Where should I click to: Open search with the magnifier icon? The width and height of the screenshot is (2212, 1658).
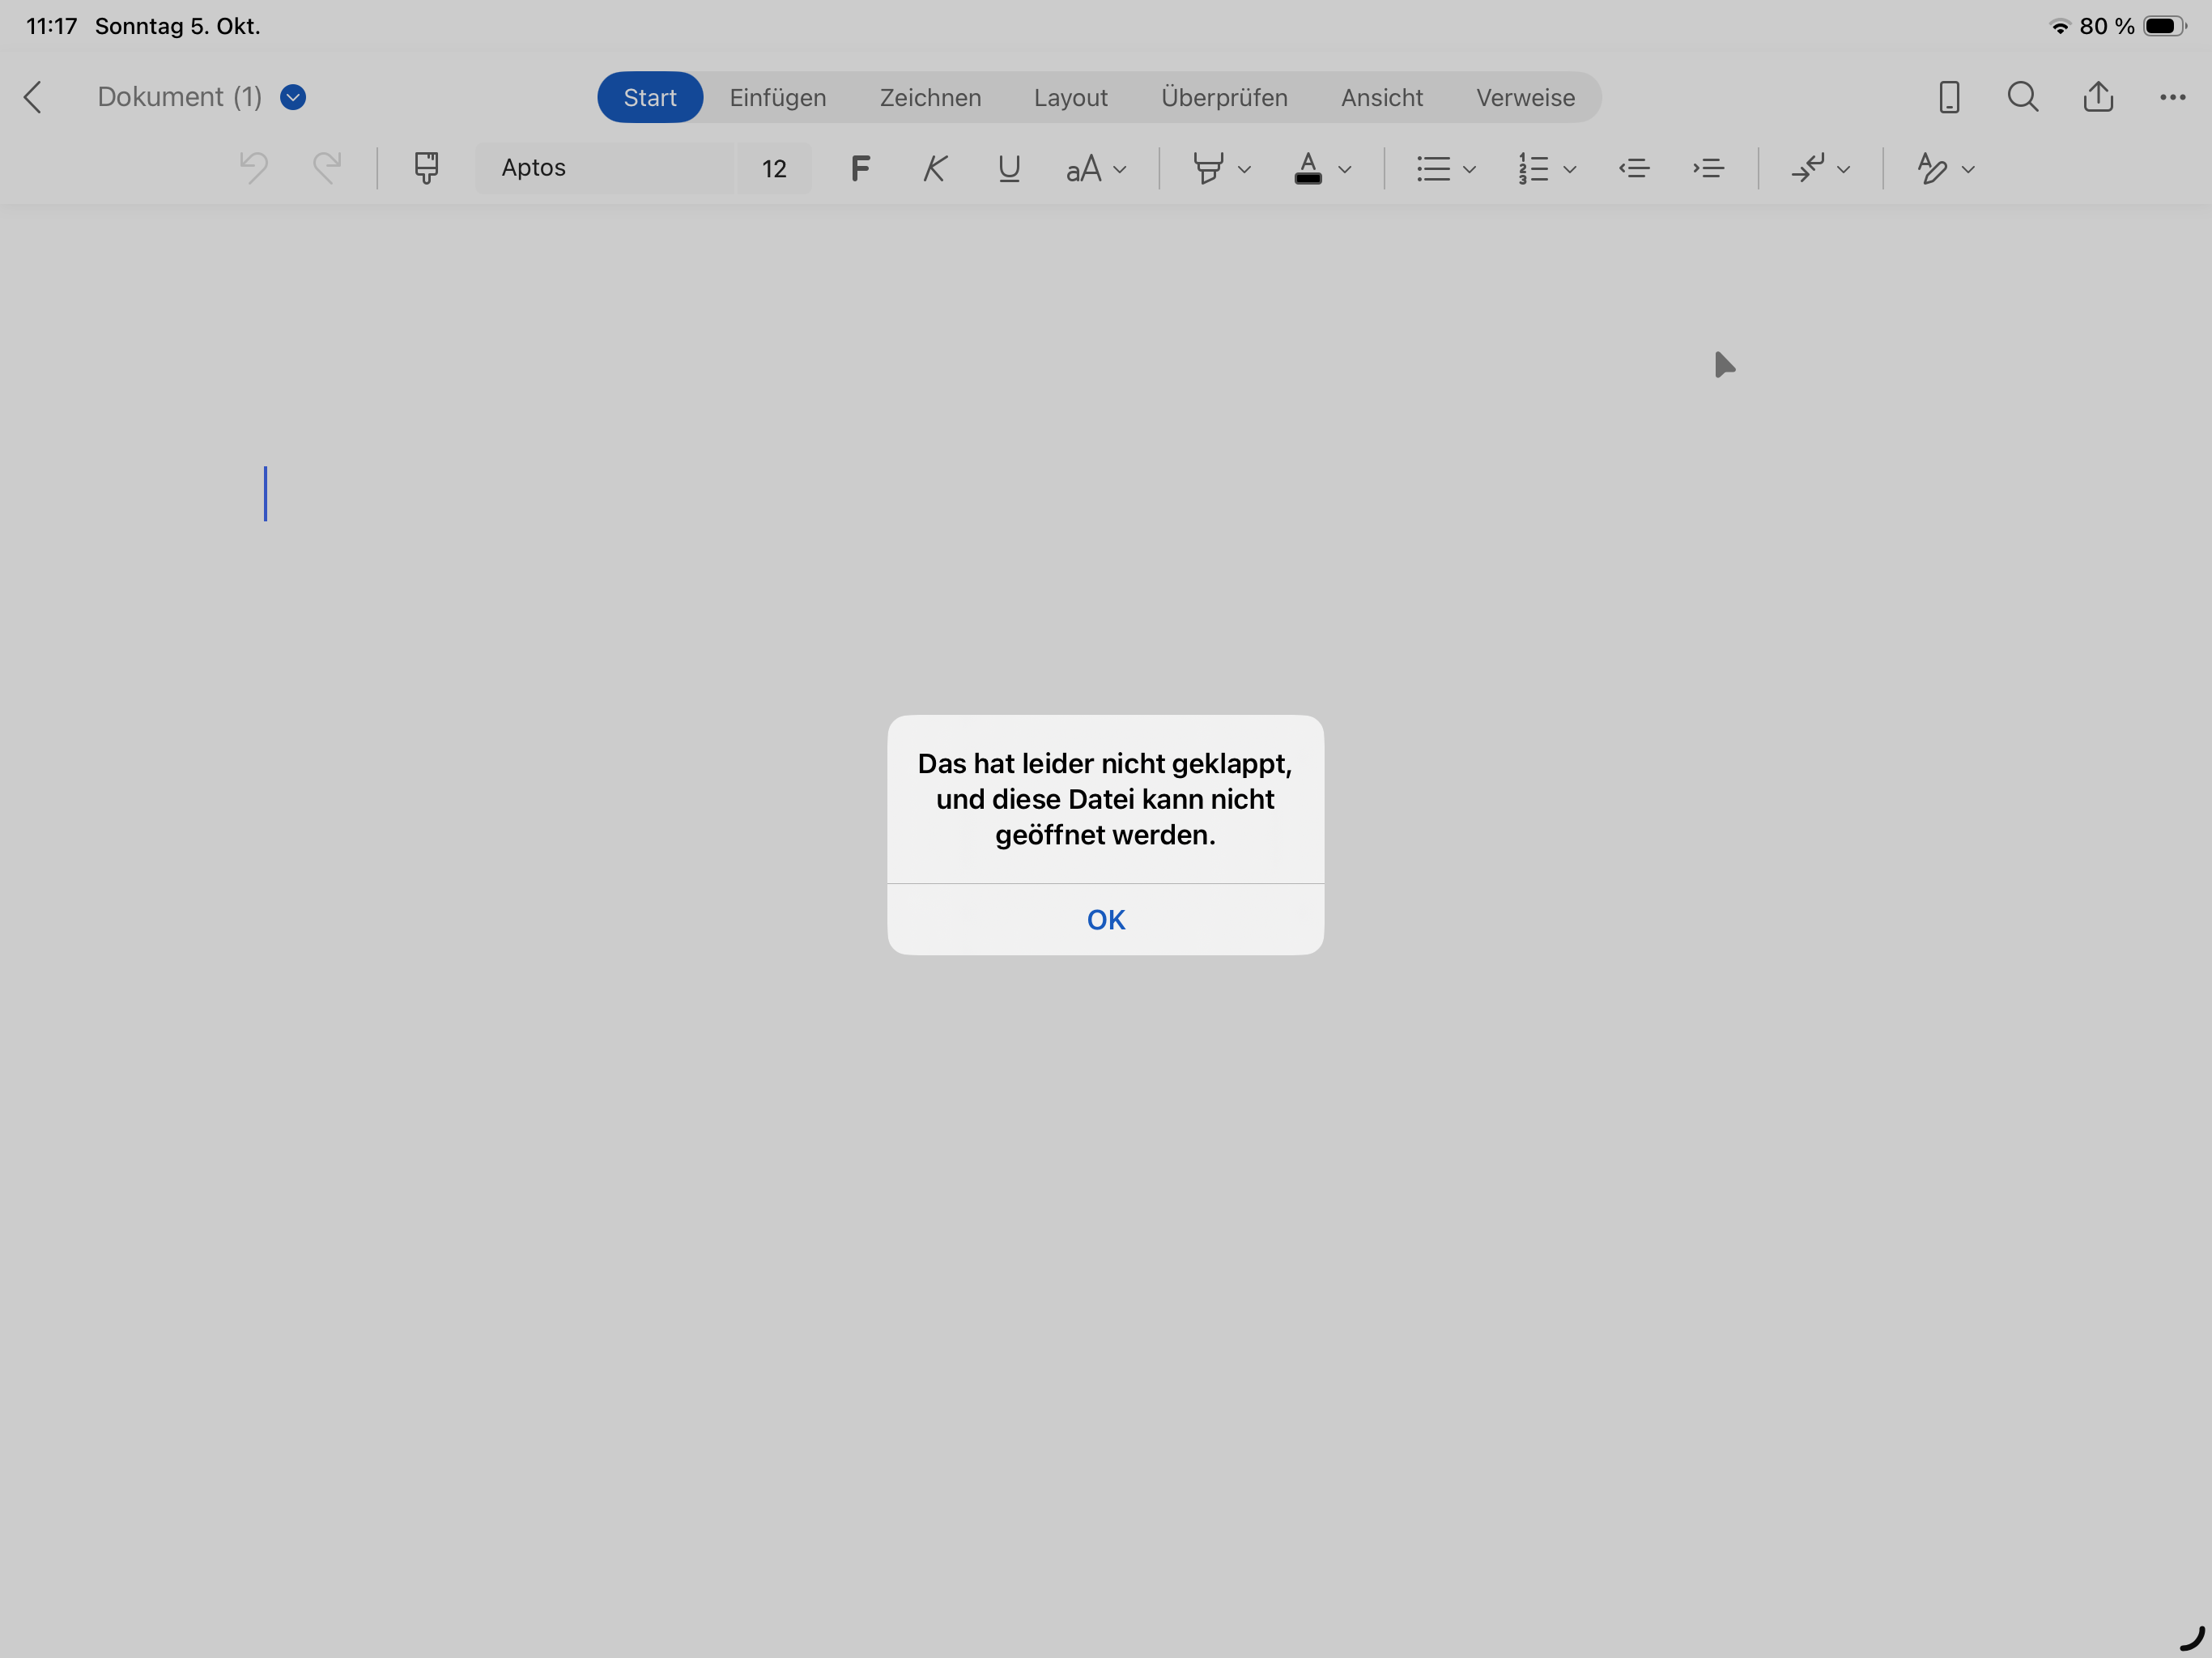2022,97
